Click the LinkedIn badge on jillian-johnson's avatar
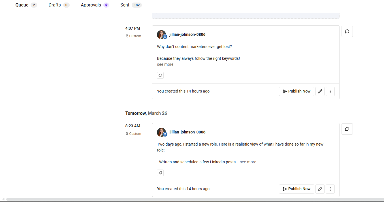 point(165,37)
